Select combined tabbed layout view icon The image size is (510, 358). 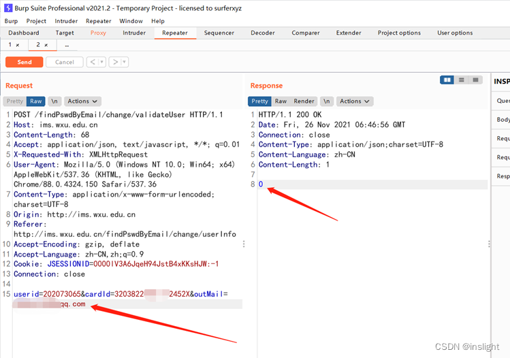(x=475, y=80)
